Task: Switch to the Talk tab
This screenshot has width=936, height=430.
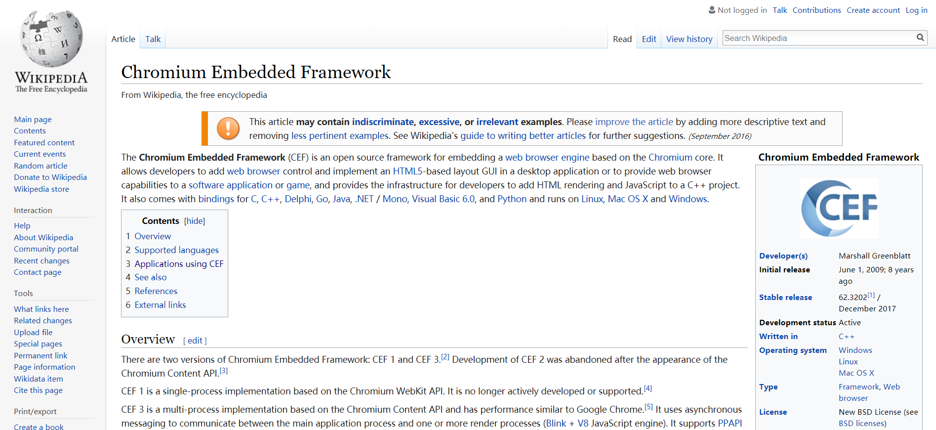Action: [x=153, y=39]
